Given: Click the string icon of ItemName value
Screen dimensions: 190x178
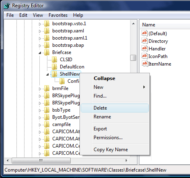Looking at the screenshot, I should pos(145,64).
